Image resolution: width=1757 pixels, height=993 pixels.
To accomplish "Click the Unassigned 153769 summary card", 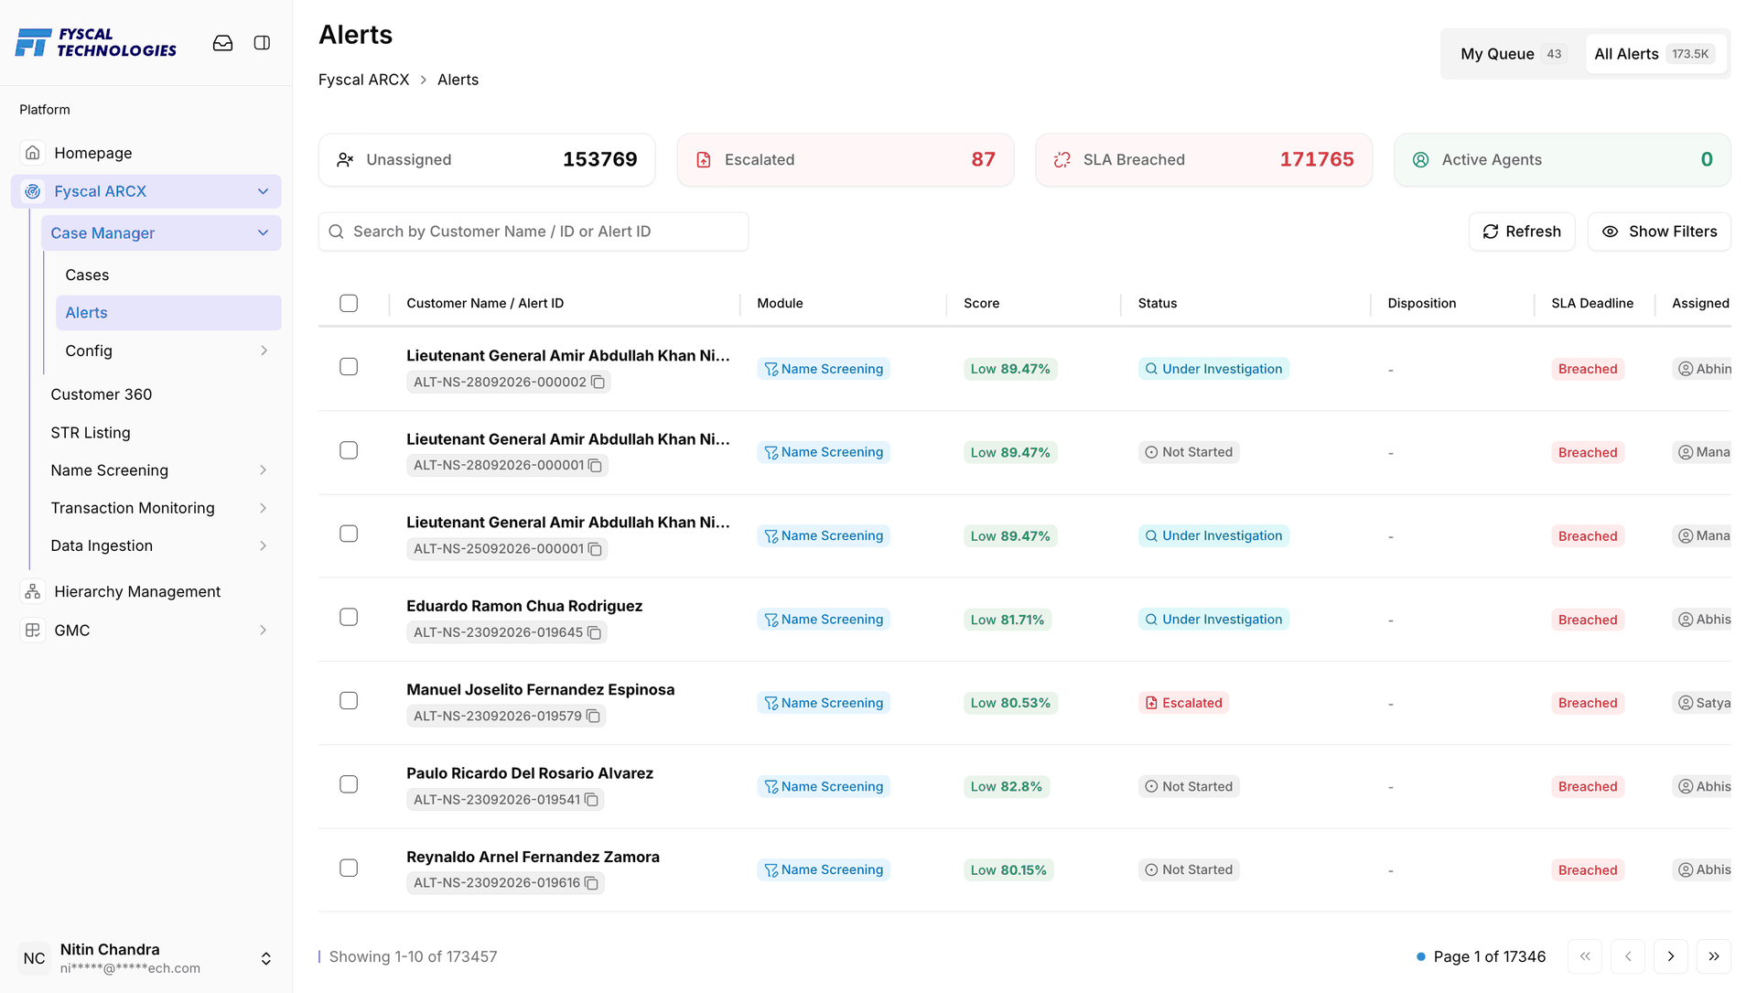I will click(x=487, y=160).
